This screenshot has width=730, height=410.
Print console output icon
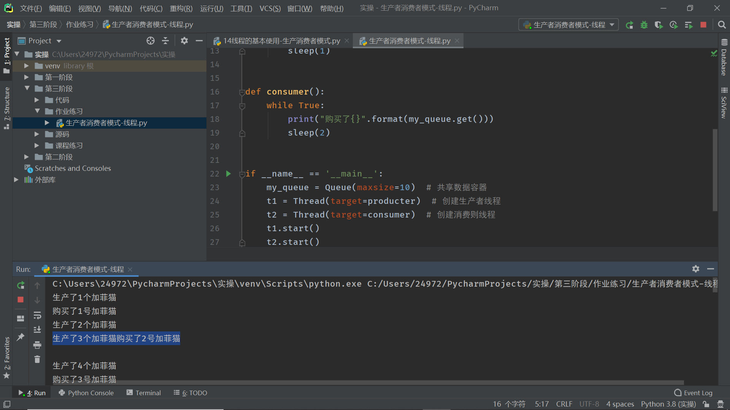37,345
